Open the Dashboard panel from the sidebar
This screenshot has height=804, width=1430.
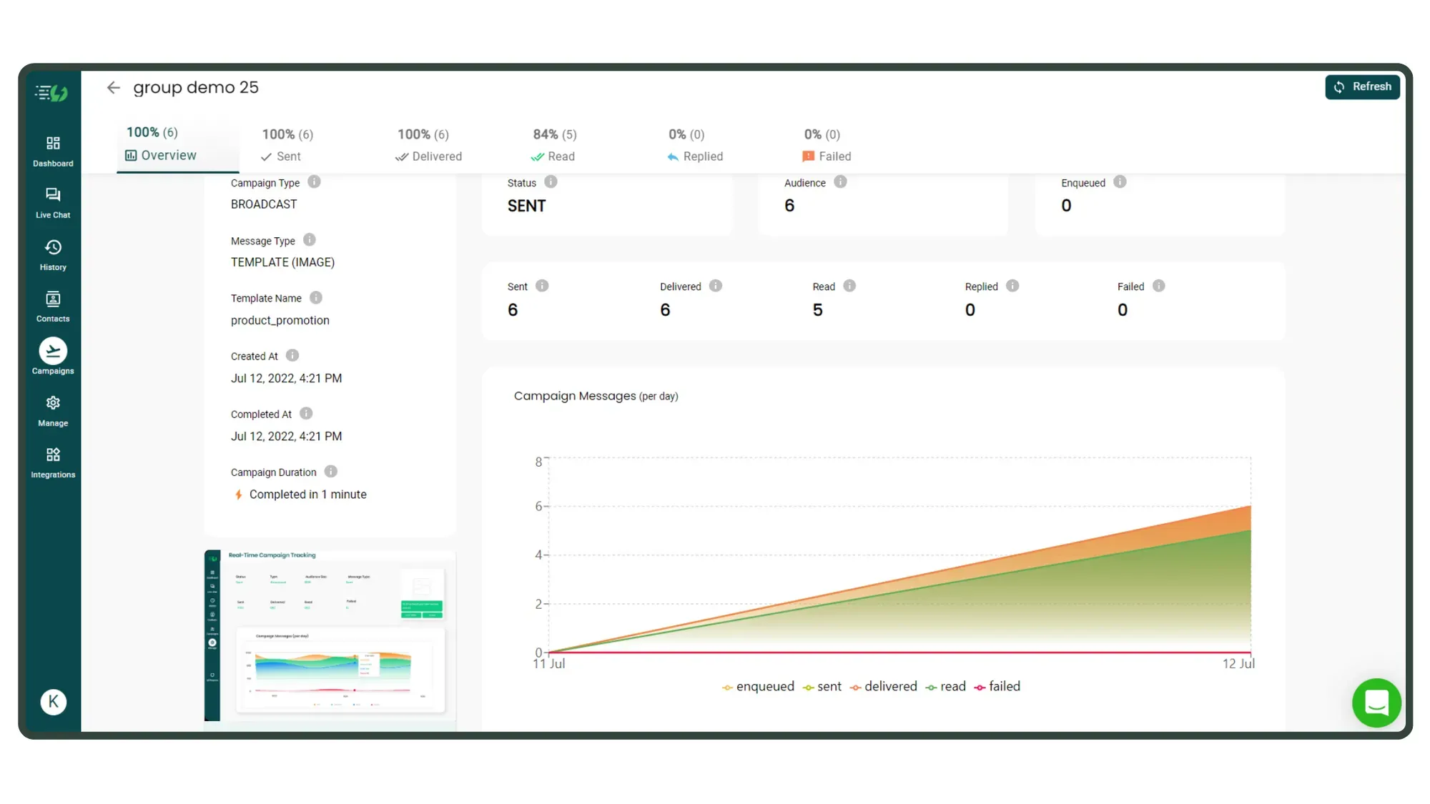[52, 149]
